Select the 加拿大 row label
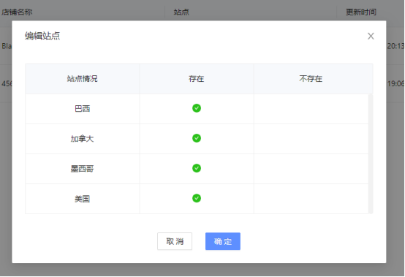The height and width of the screenshot is (277, 405). 82,139
